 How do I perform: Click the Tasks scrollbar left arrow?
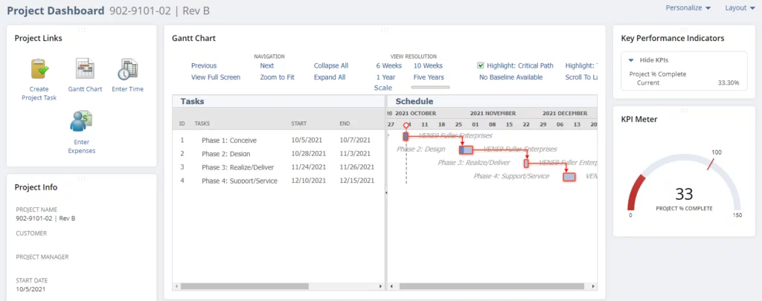click(176, 286)
